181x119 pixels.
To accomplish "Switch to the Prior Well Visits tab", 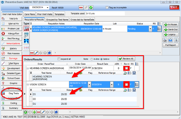I will pyautogui.click(x=45, y=14).
